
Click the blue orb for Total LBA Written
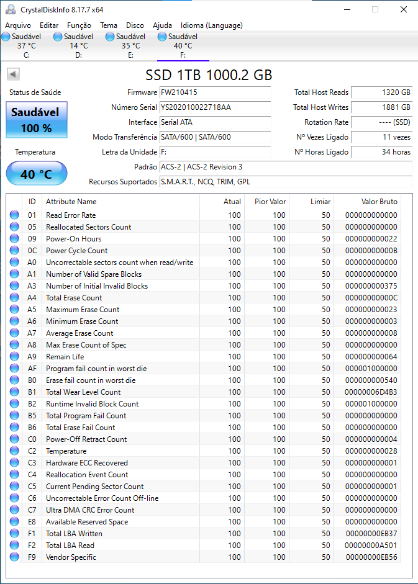point(14,533)
